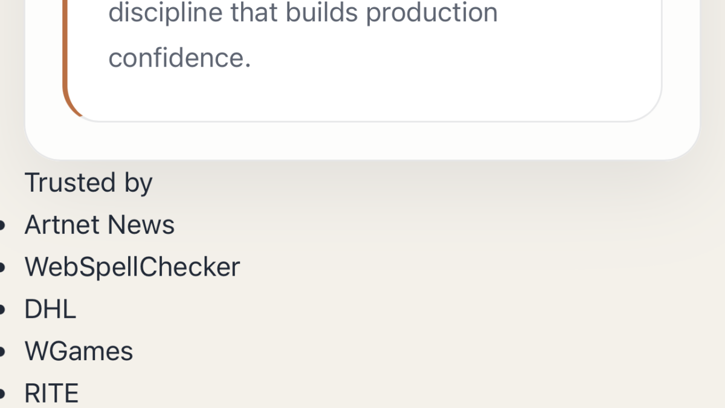Click the RITE list entry
The width and height of the screenshot is (725, 408).
pyautogui.click(x=51, y=393)
